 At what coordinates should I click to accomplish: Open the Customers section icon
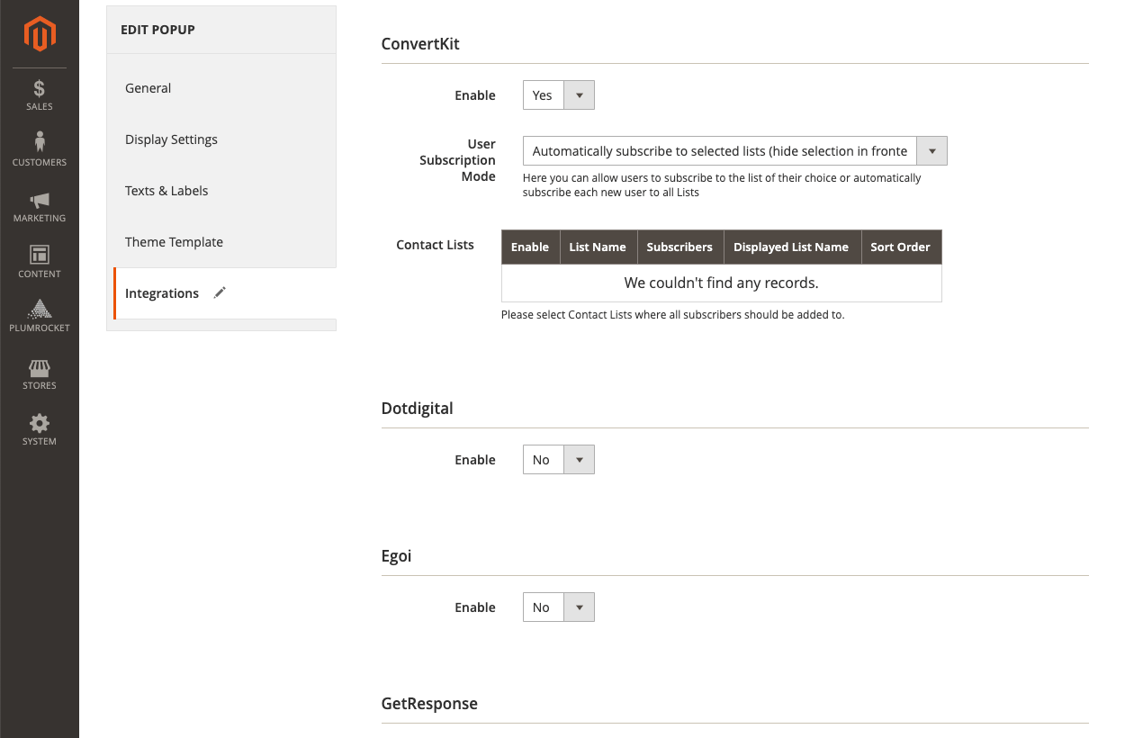tap(39, 149)
